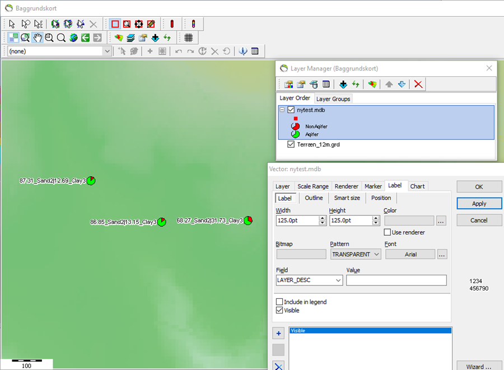The height and width of the screenshot is (370, 504).
Task: Click the Apply button
Action: click(479, 204)
